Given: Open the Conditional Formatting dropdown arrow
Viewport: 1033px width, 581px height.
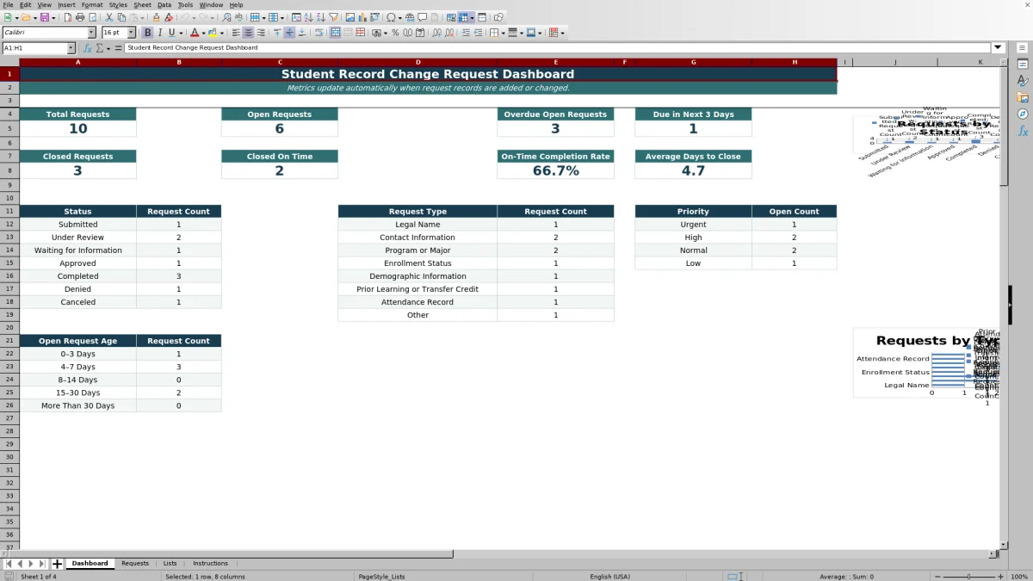Looking at the screenshot, I should pos(563,33).
